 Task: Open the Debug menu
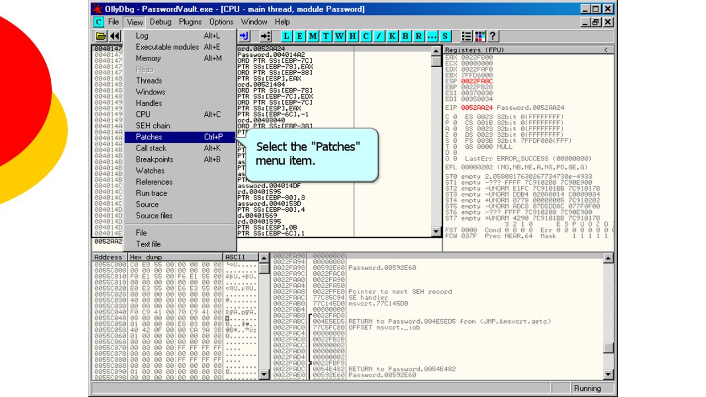click(x=161, y=22)
